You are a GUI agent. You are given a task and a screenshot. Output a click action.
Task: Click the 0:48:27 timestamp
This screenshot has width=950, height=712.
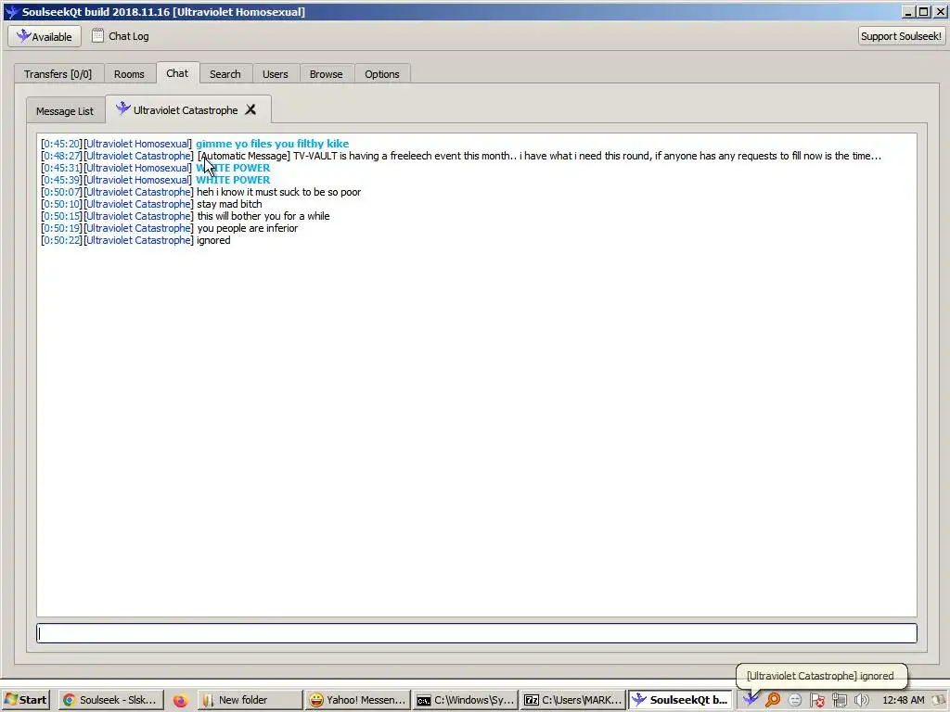point(61,156)
